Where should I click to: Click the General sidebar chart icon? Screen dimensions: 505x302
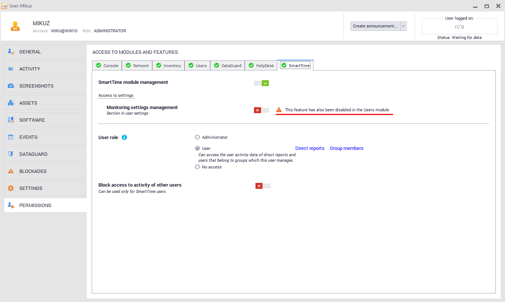pyautogui.click(x=11, y=52)
